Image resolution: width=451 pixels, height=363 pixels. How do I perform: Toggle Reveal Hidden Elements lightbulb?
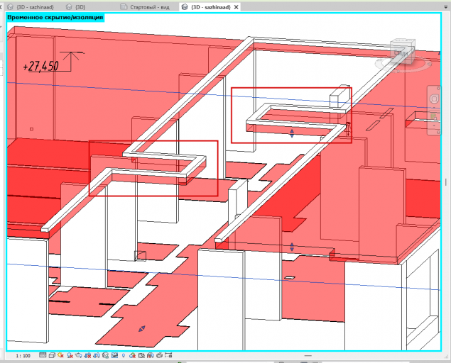tap(124, 355)
